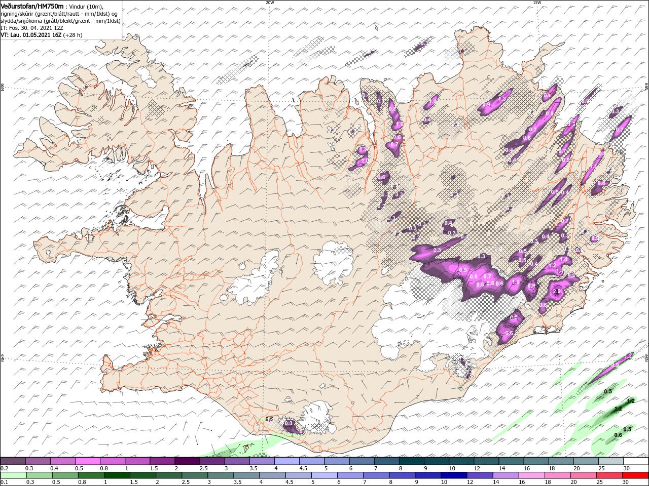Click the light green 0.3 swatch in lower legend
649x486 pixels.
tap(39, 475)
